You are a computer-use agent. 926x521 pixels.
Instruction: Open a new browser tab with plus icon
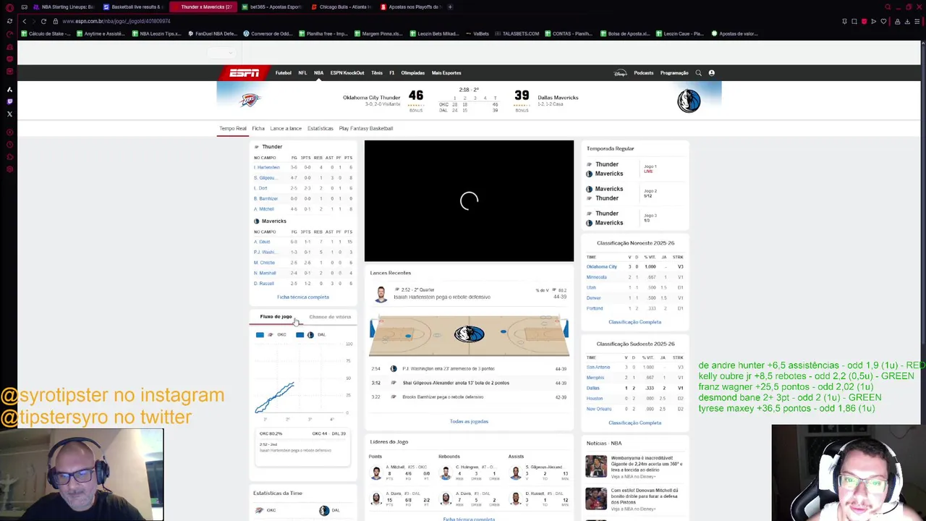point(450,7)
